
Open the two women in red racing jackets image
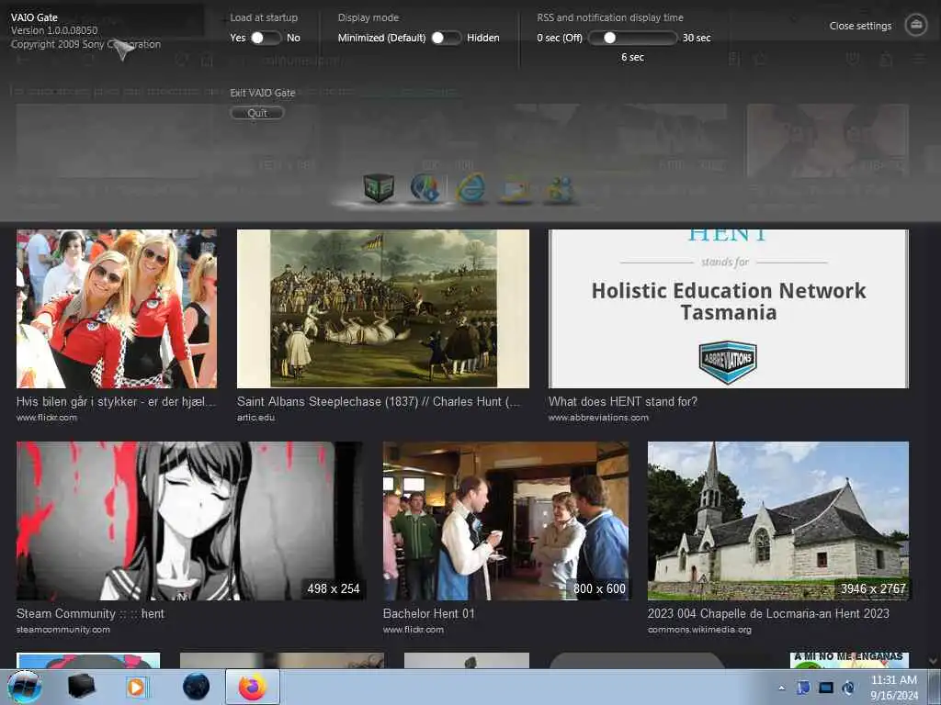[x=117, y=308]
